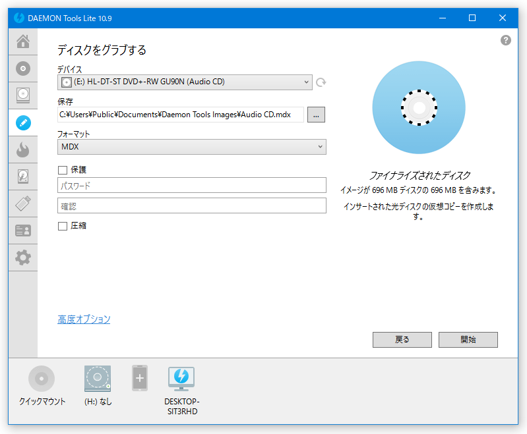
Task: Minimize the DAEMON Tools window
Action: (x=443, y=18)
